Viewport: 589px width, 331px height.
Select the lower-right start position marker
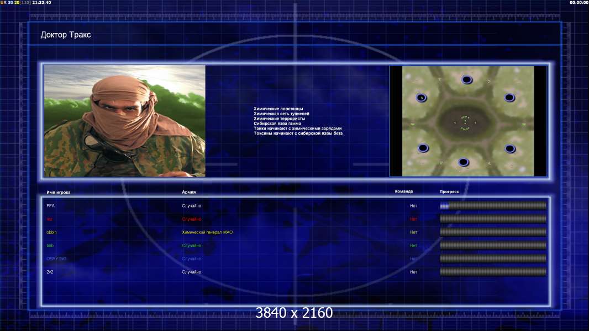click(510, 149)
